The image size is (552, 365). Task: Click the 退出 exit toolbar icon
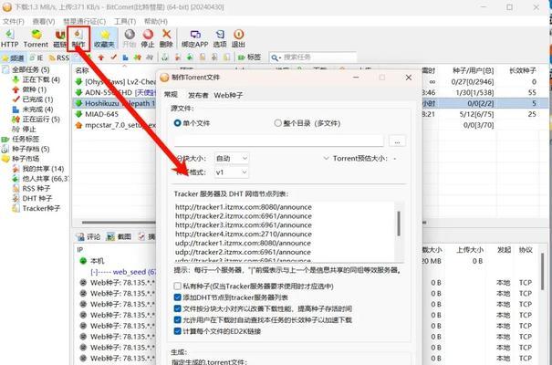(238, 38)
